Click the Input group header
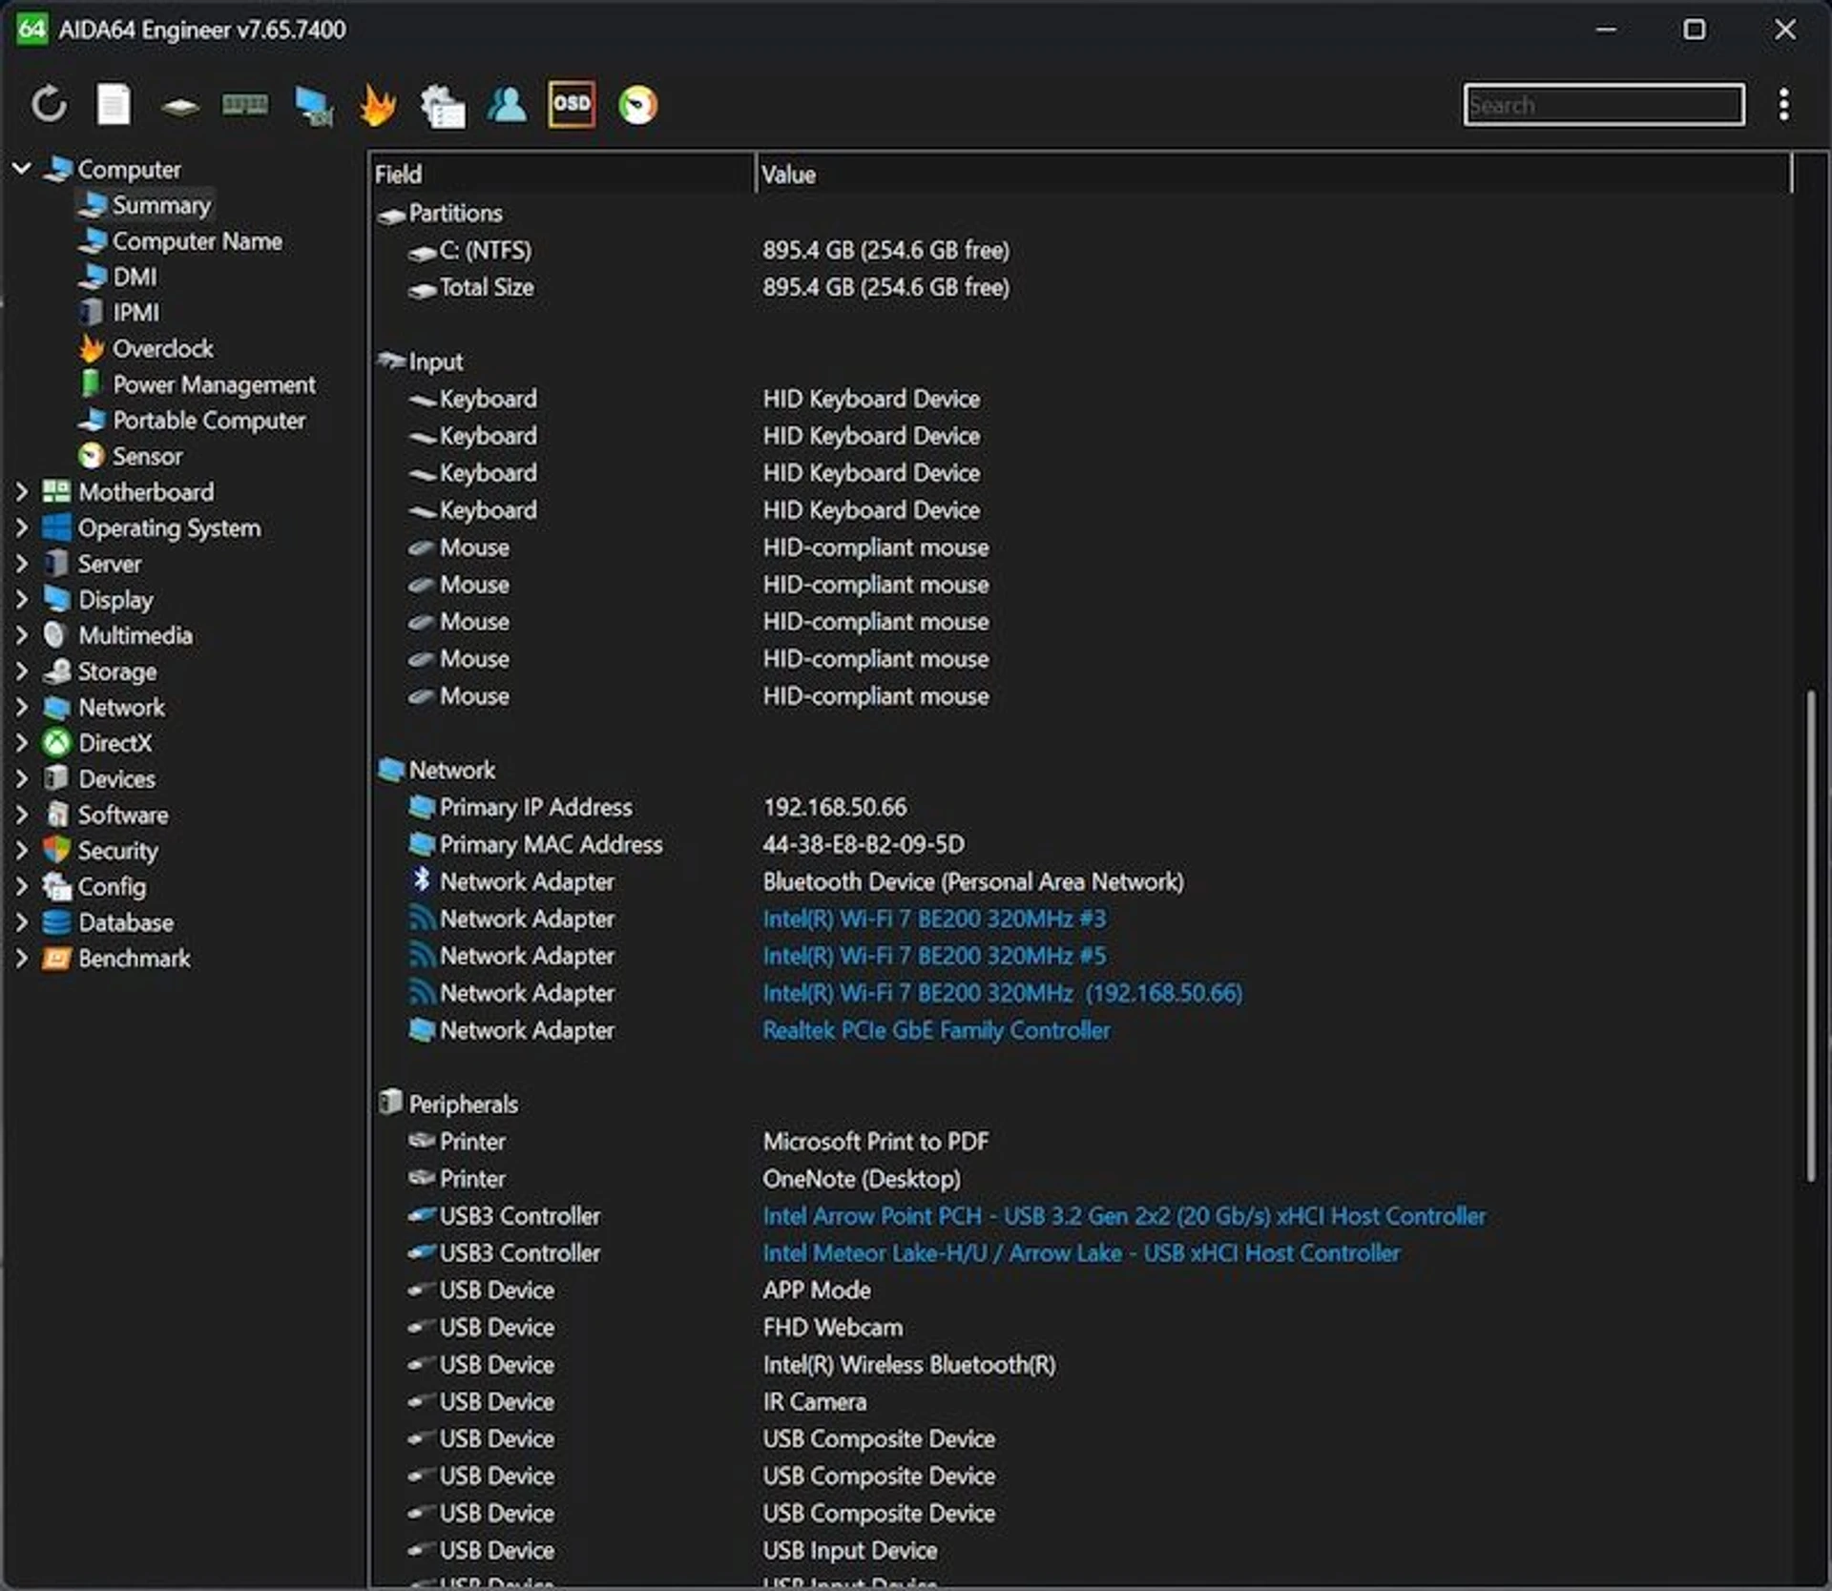1832x1591 pixels. [420, 362]
